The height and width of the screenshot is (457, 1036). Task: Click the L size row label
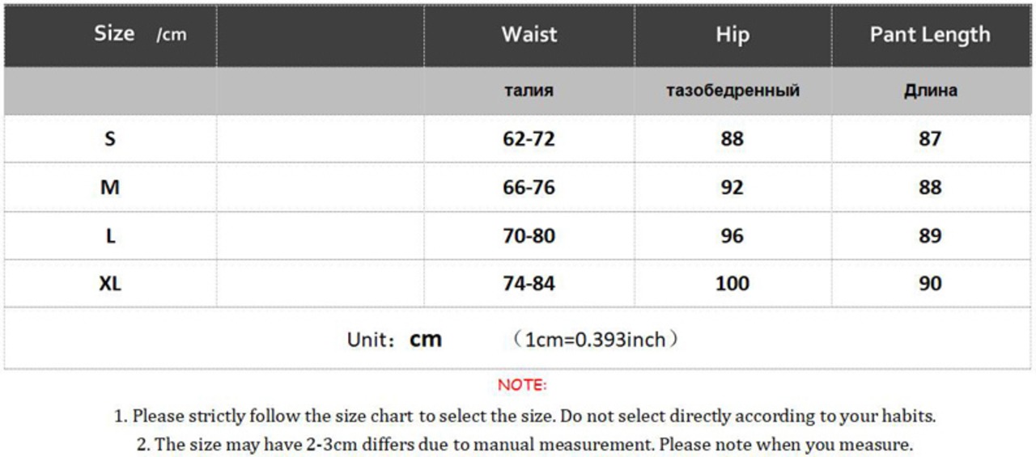110,235
